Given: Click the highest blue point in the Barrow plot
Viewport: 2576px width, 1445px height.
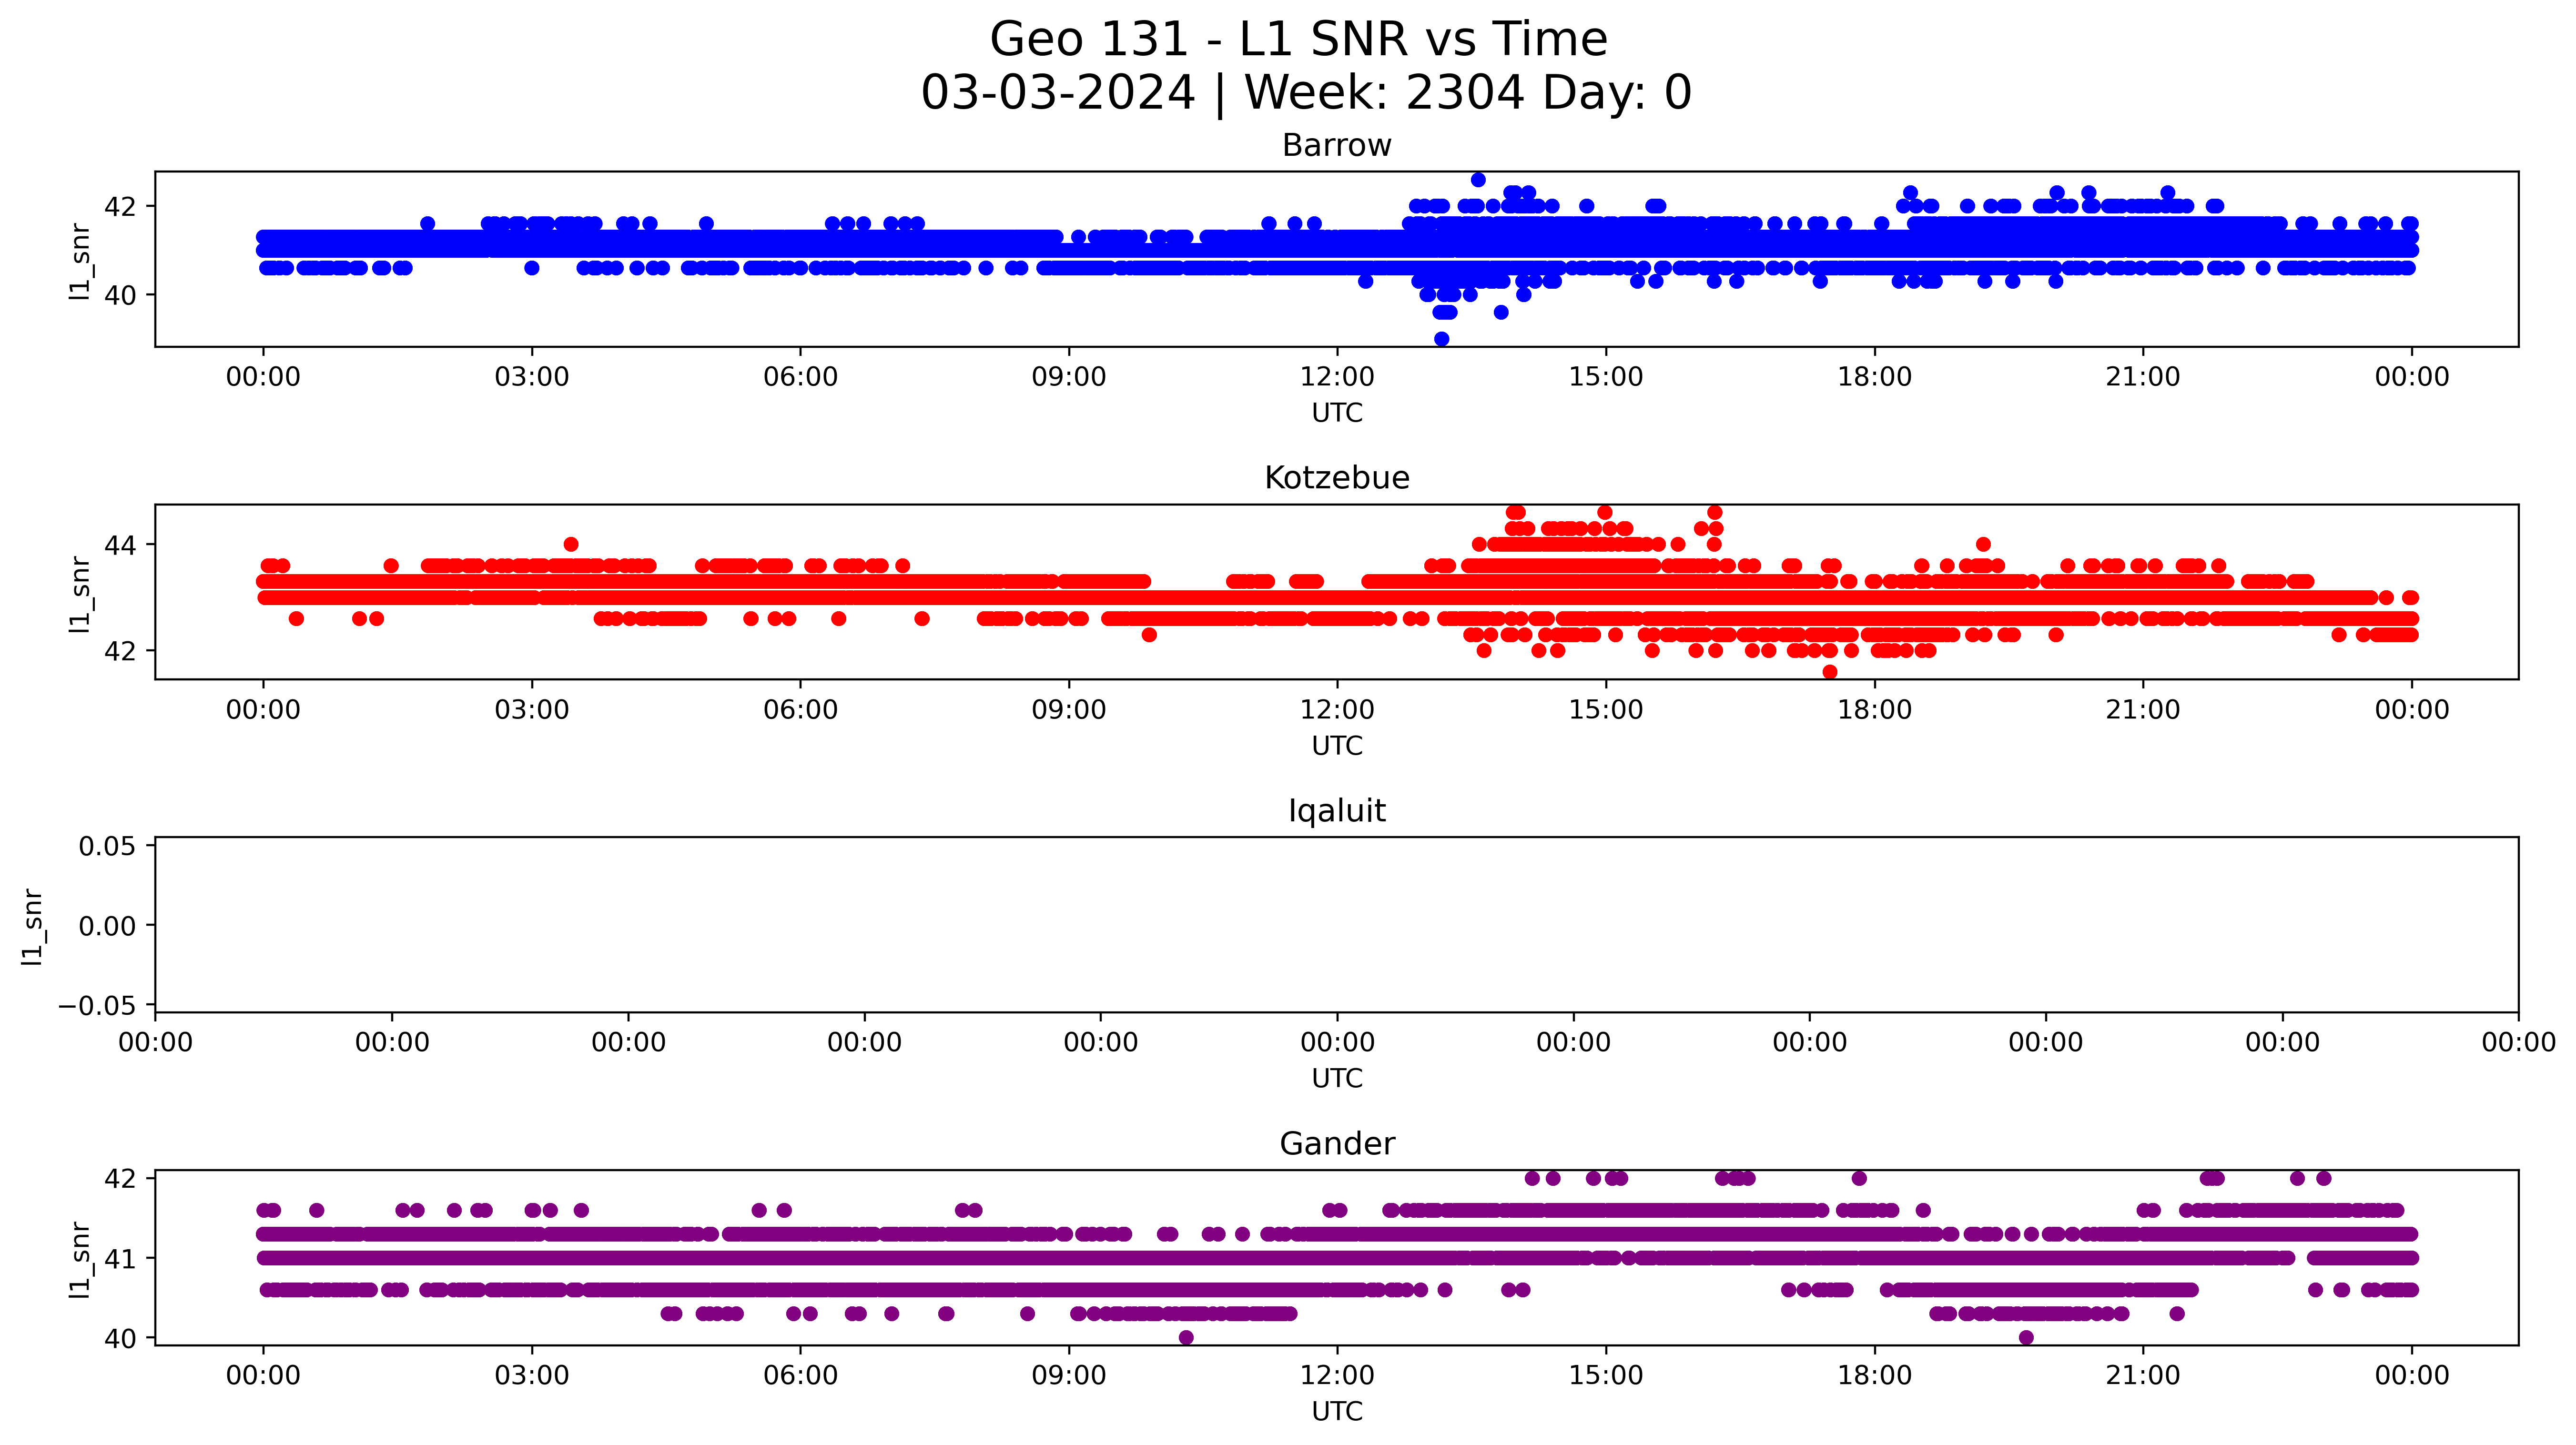Looking at the screenshot, I should (1478, 180).
